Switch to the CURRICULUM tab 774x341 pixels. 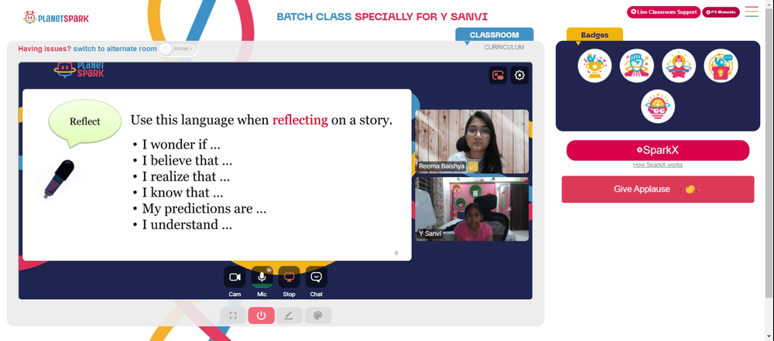point(504,47)
